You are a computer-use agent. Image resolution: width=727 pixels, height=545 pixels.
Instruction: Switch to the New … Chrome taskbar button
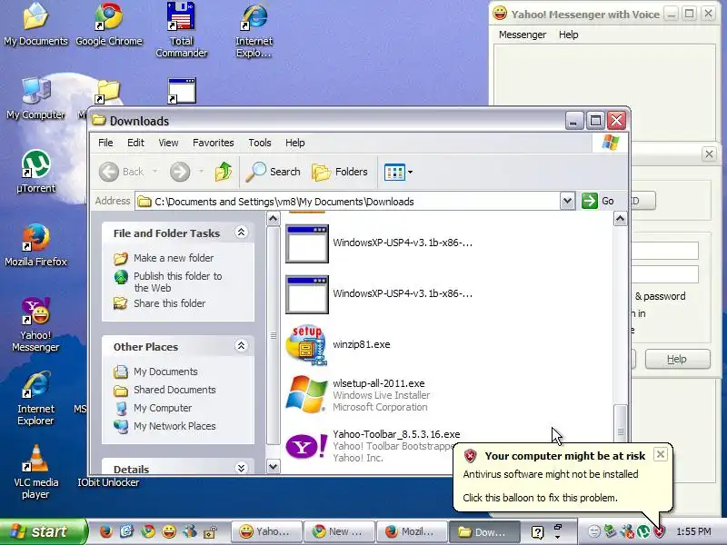338,531
